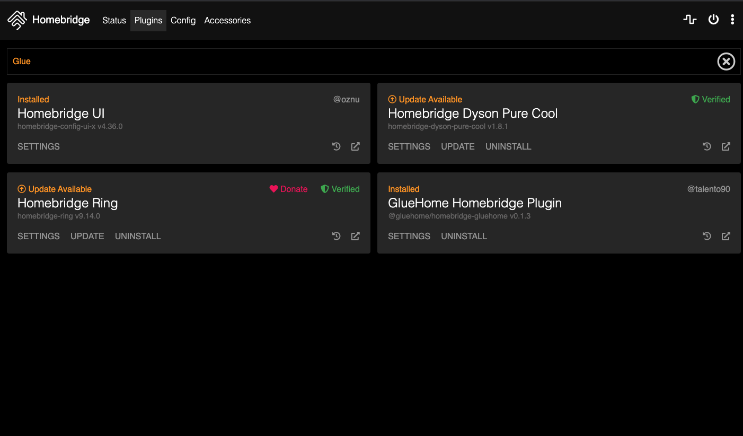Open version history for Homebridge Ring

pos(337,236)
